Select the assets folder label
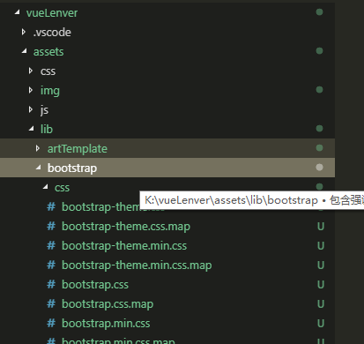 [x=48, y=52]
